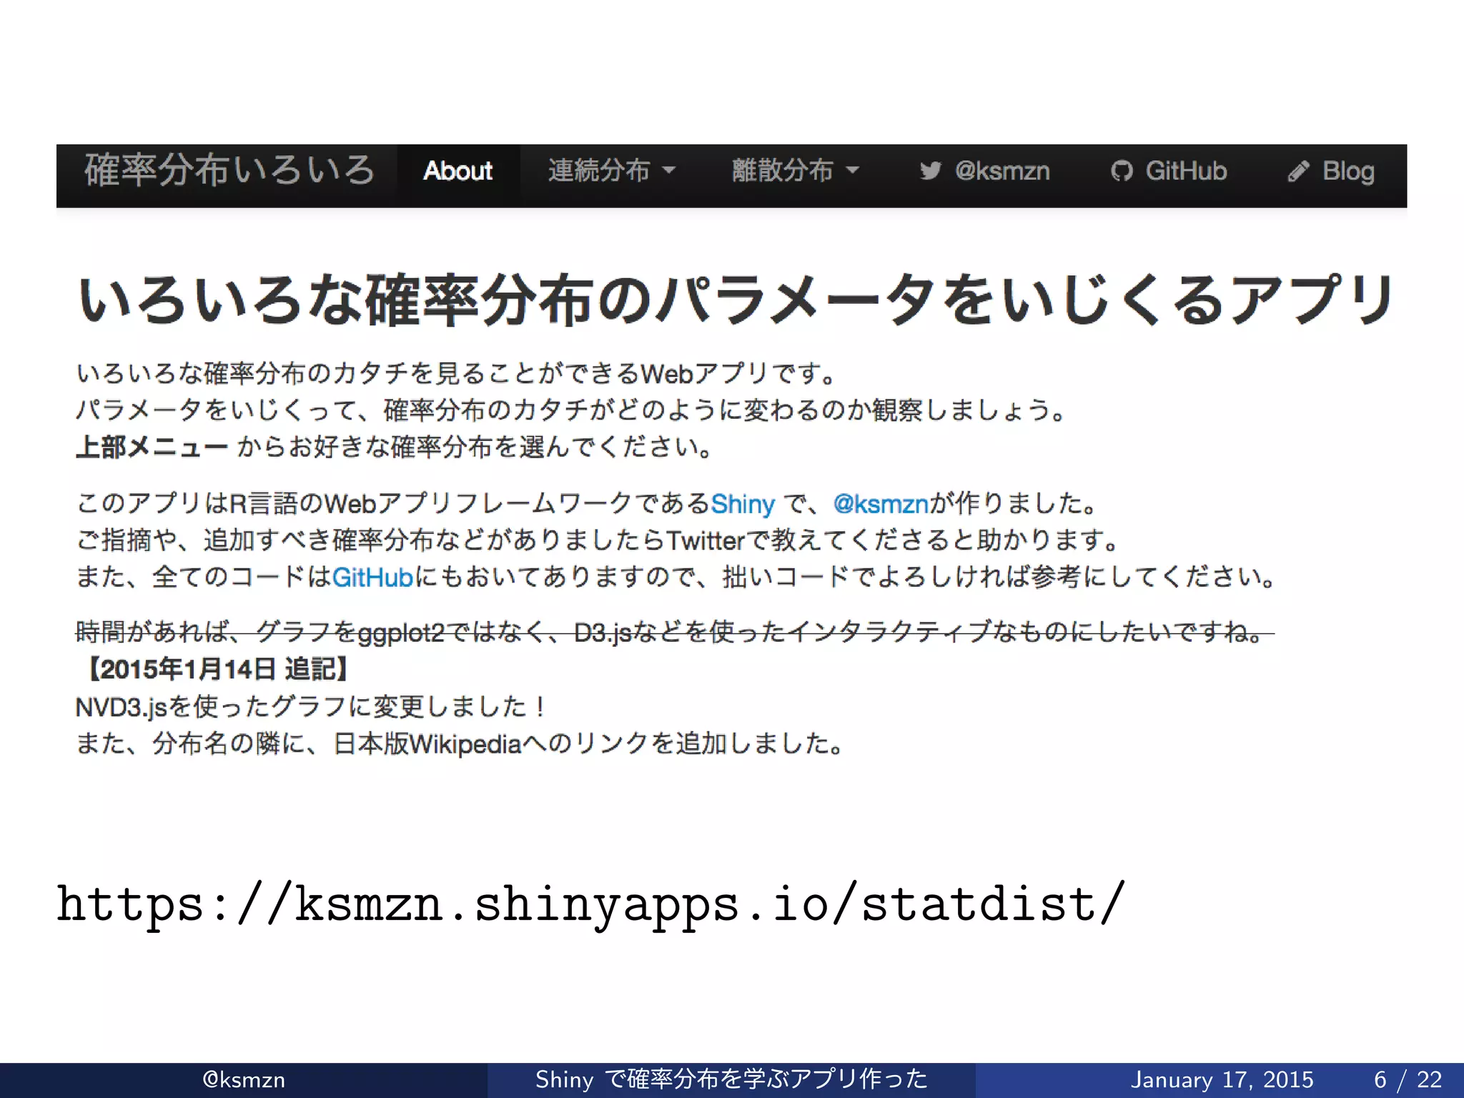Click the line NVD3.jsを使ったグラフに変更しました！

[312, 707]
